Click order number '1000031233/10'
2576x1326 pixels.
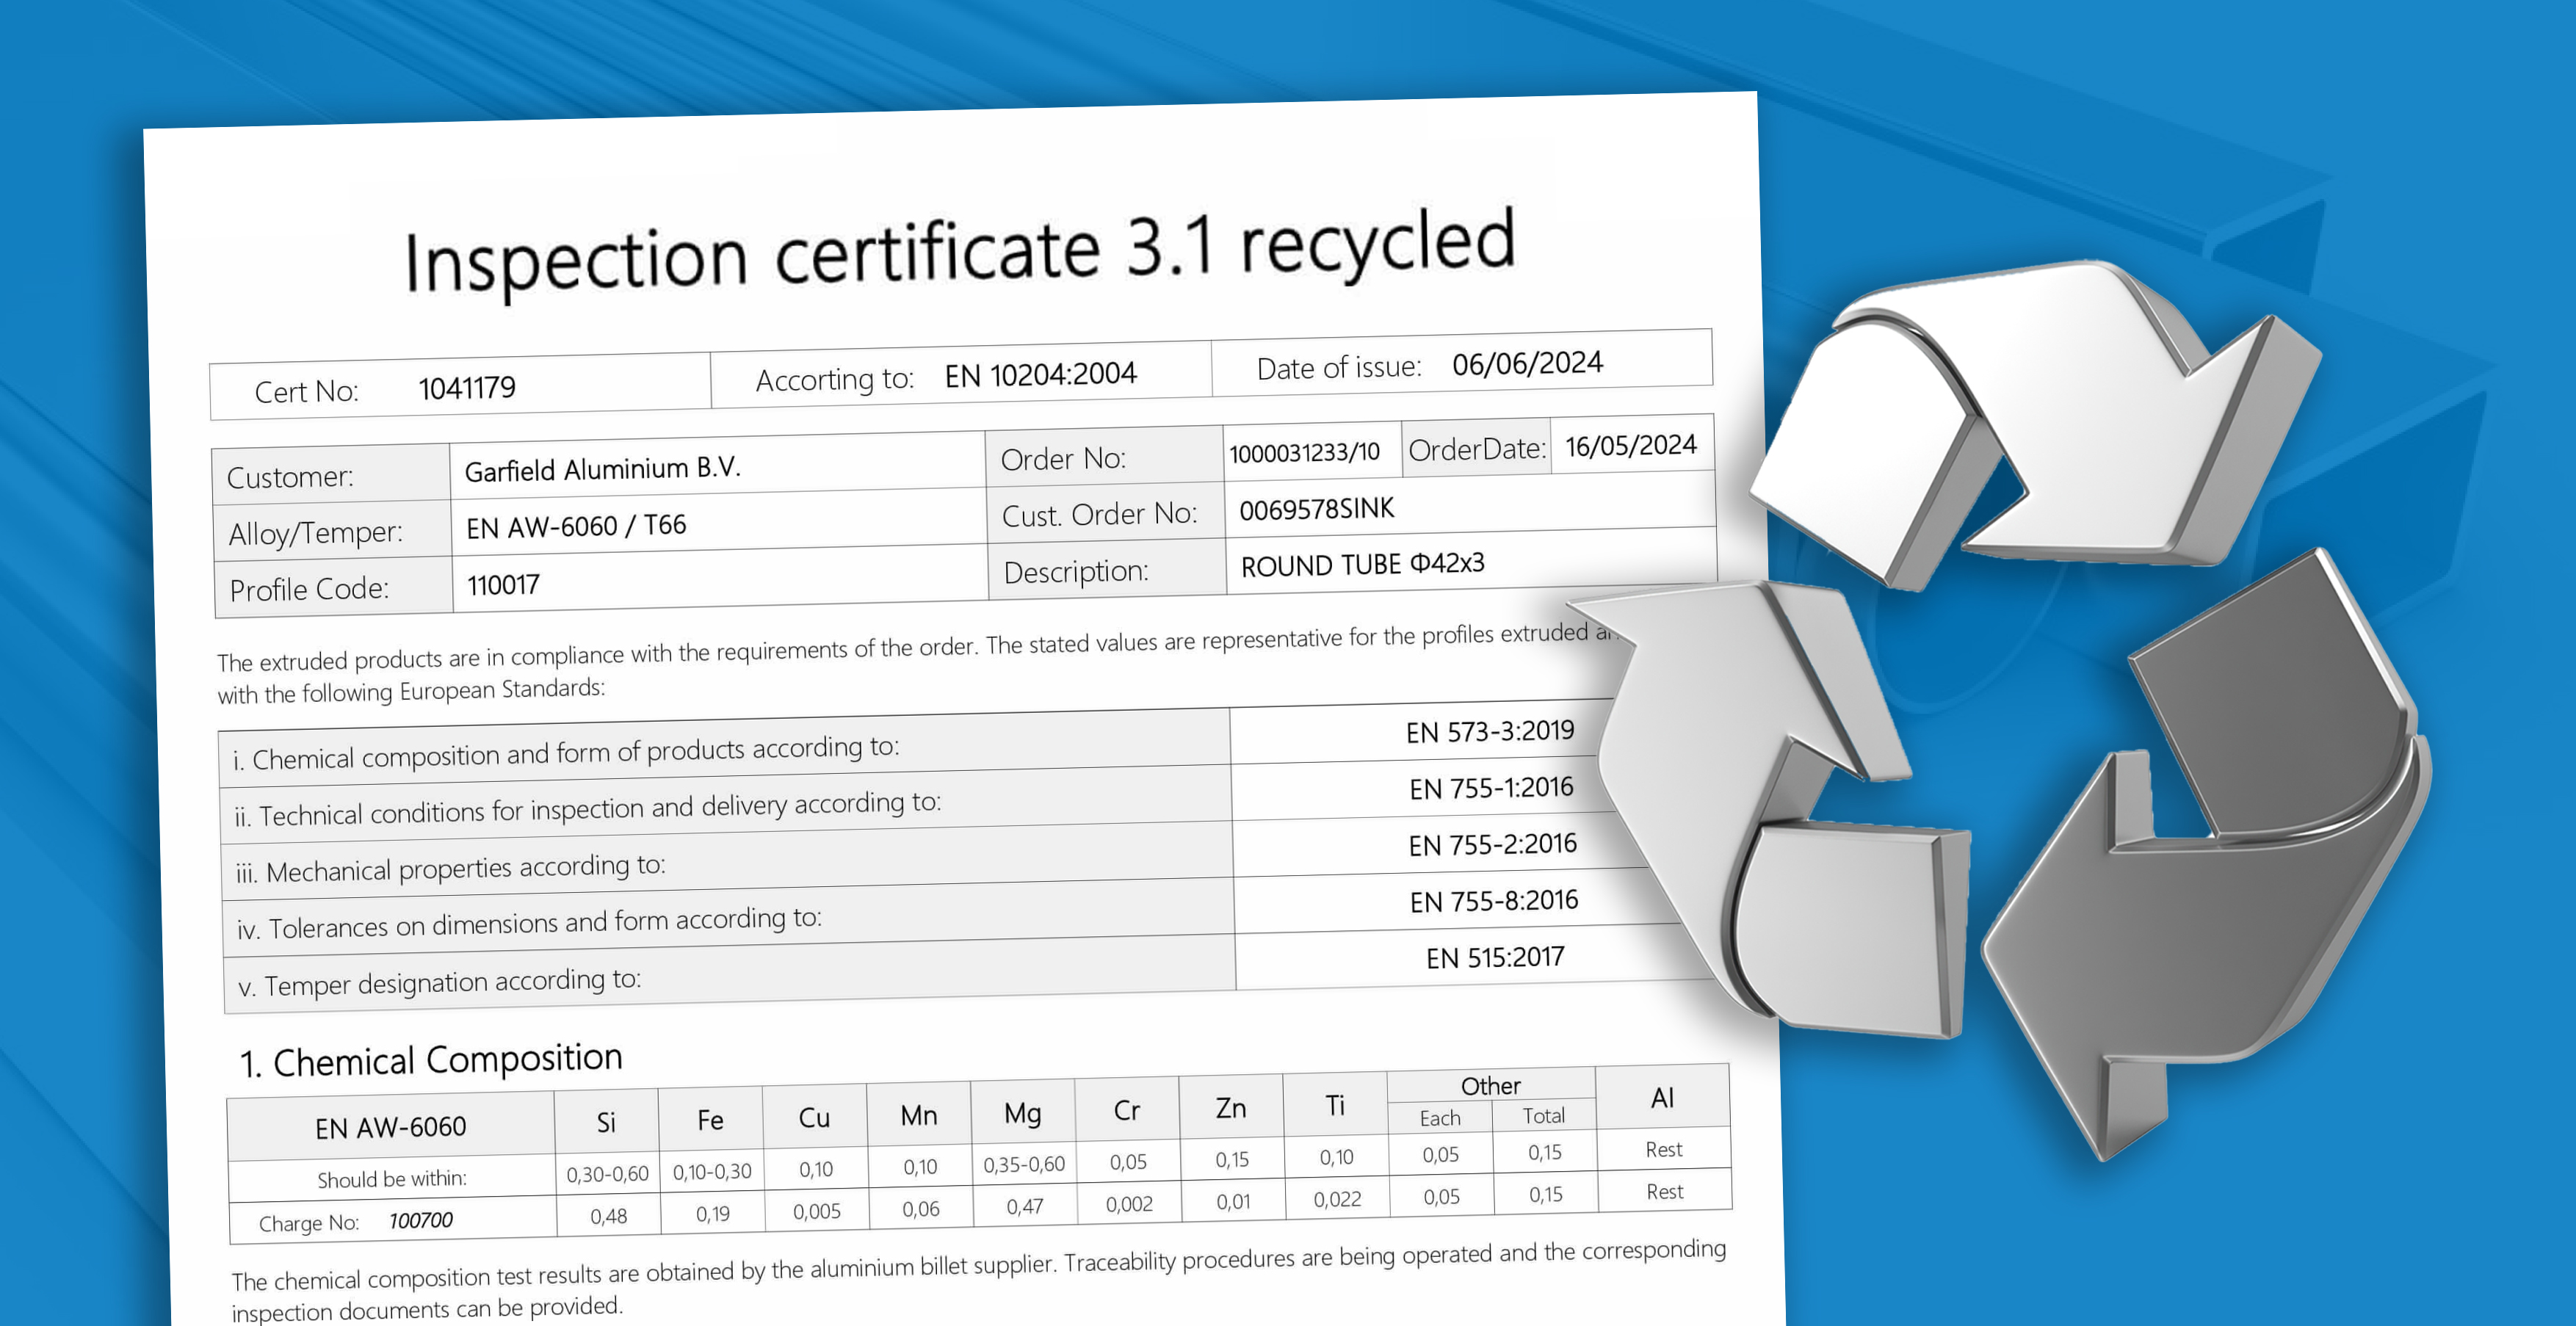coord(1304,453)
